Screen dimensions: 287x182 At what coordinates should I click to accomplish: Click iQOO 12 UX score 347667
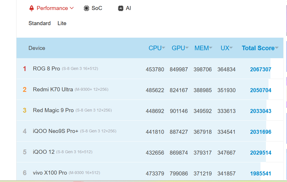pyautogui.click(x=226, y=153)
